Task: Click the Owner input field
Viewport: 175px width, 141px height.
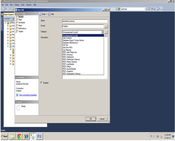Action: (83, 26)
